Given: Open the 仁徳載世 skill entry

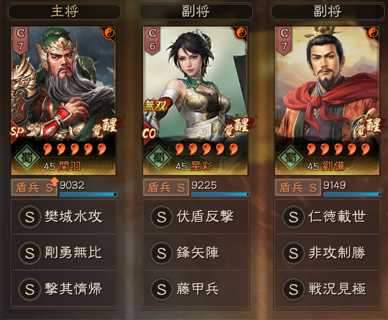Looking at the screenshot, I should [x=328, y=216].
